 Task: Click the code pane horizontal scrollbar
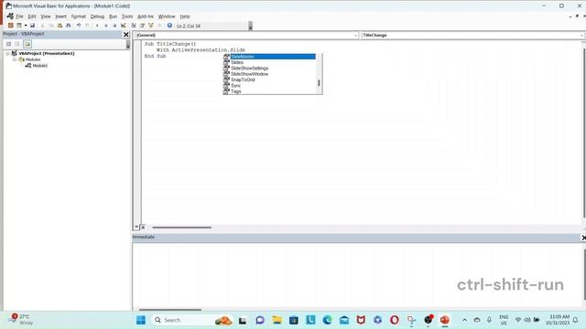point(182,228)
